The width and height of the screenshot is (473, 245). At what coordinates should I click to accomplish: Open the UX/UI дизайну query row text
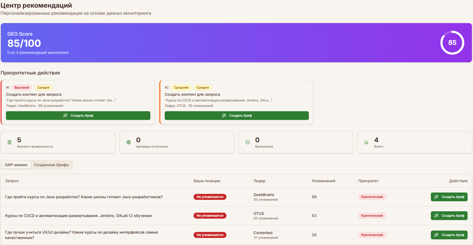click(82, 235)
